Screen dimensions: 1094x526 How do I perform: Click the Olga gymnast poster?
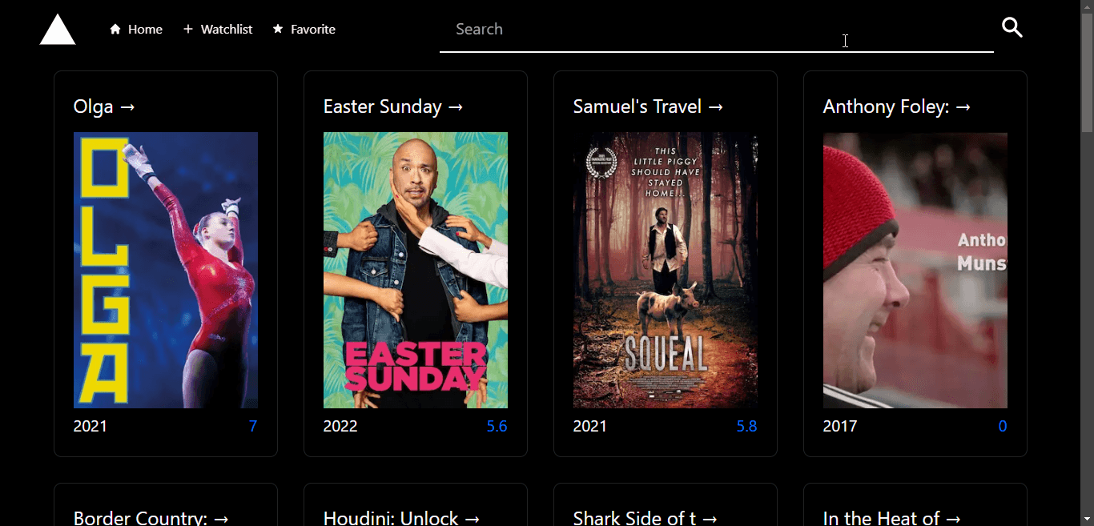point(166,270)
